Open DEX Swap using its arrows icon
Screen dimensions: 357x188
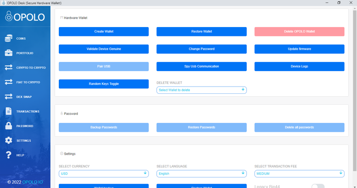9,97
